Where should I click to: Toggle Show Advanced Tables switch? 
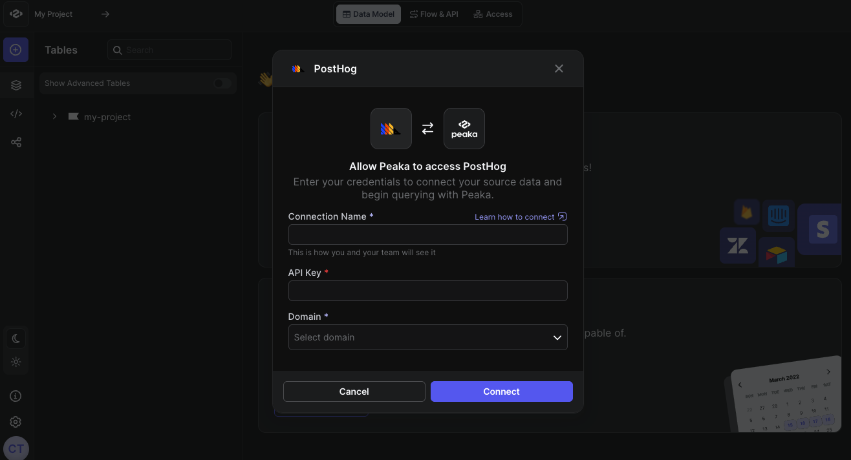222,83
